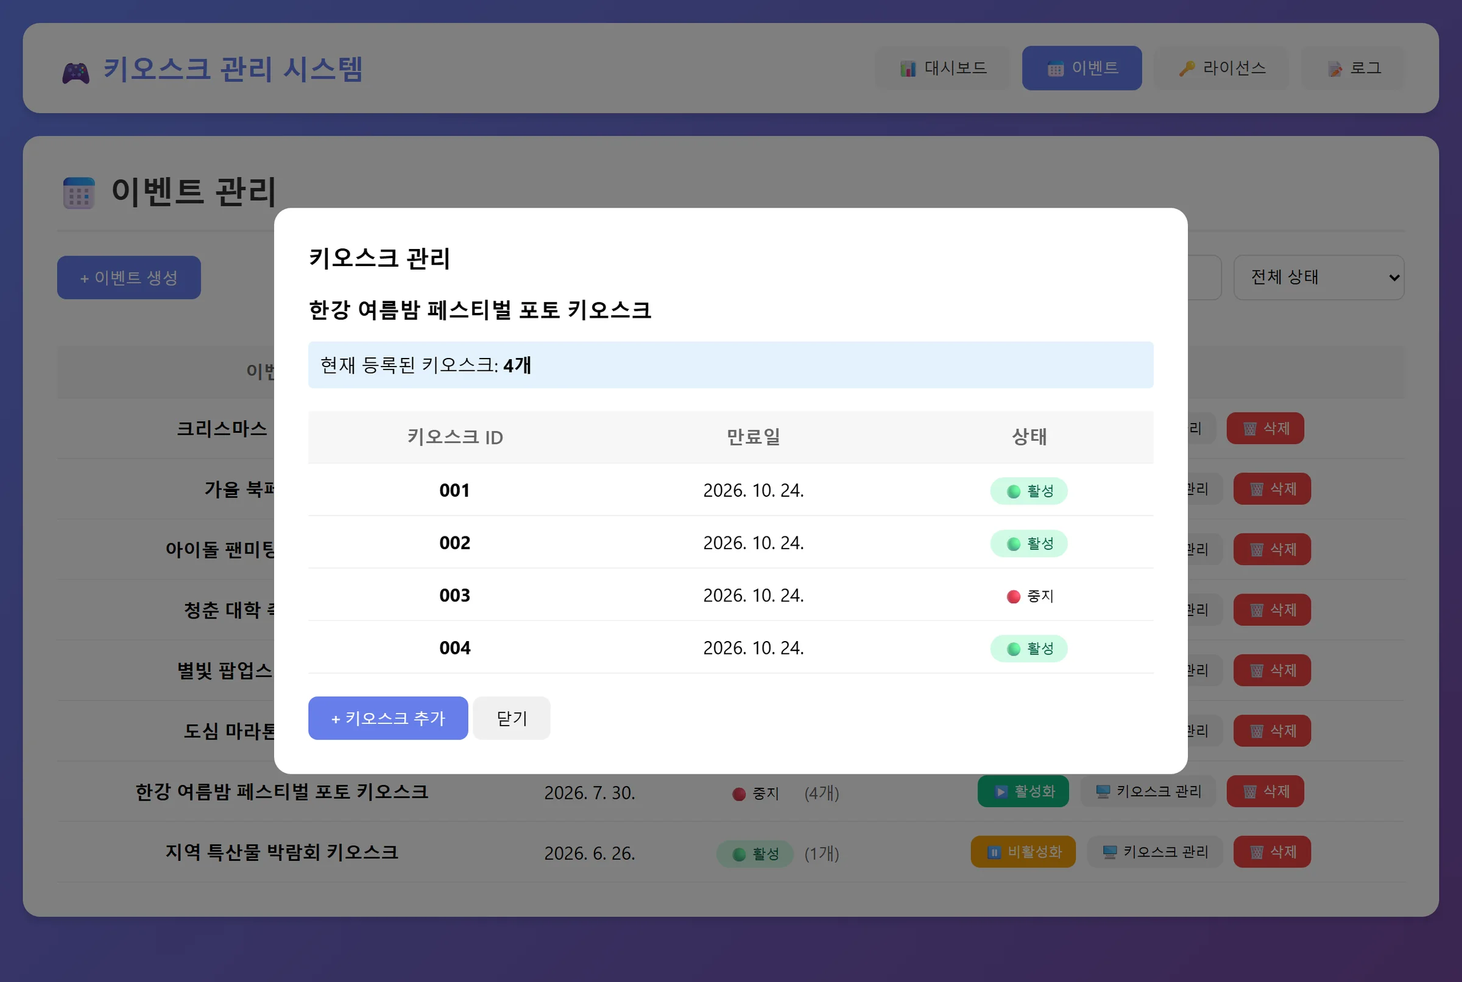Delete the 별빛 팝업스 event row
The width and height of the screenshot is (1462, 982).
pos(1271,670)
